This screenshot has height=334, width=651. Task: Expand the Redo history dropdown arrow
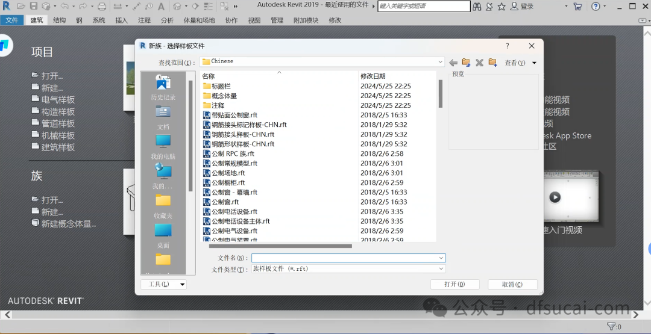point(92,6)
